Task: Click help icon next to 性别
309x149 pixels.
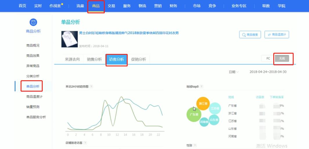Action: click(195, 145)
